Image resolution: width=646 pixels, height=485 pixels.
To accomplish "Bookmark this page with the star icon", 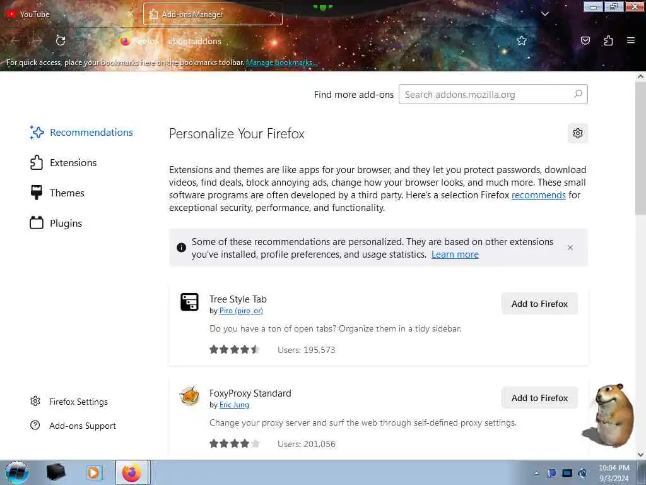I will 522,40.
